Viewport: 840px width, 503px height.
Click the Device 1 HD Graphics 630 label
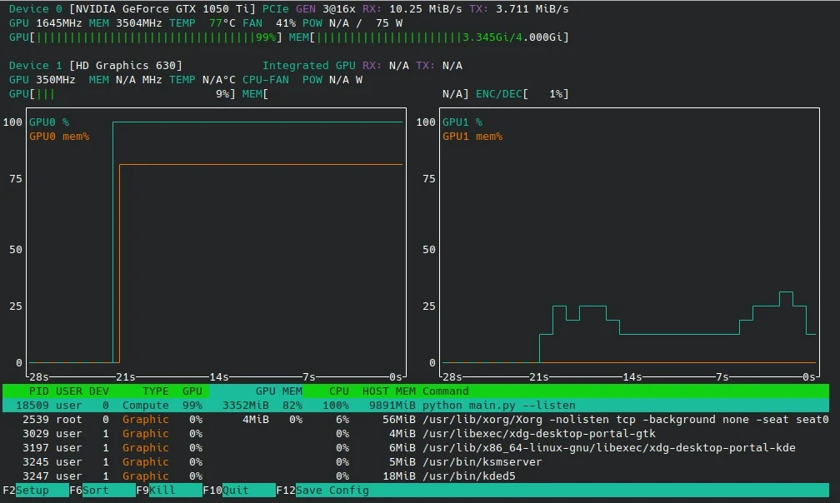tap(125, 66)
